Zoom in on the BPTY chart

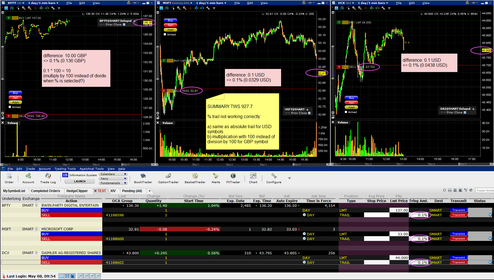pyautogui.click(x=24, y=8)
